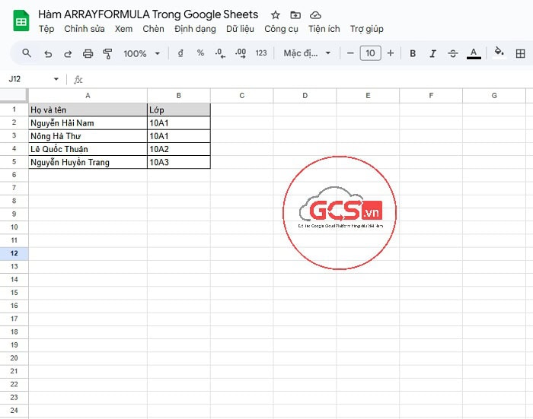
Task: Click the redo arrow icon
Action: pos(68,53)
